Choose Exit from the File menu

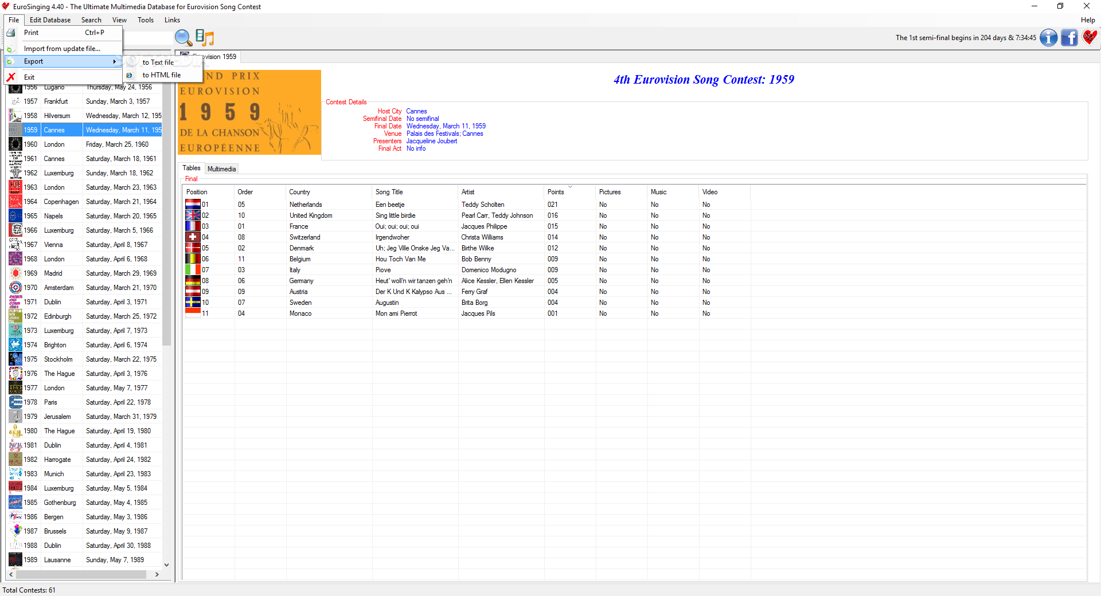pos(64,77)
